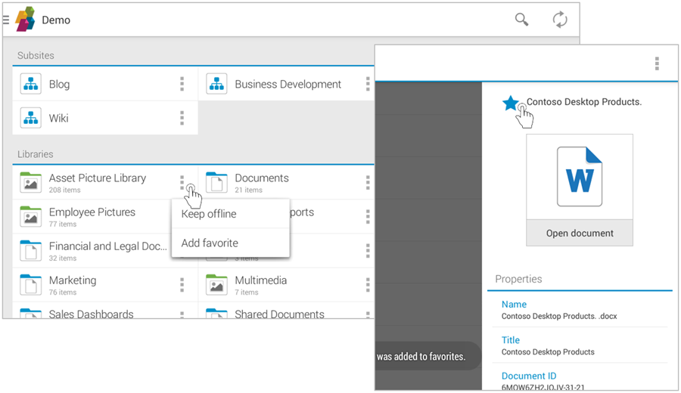
Task: Toggle the favorite star for Contoso Desktop Products
Action: 512,103
